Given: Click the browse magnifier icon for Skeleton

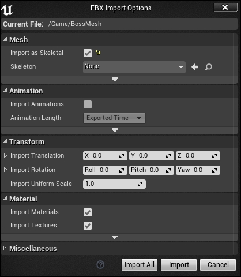Looking at the screenshot, I should pyautogui.click(x=209, y=67).
